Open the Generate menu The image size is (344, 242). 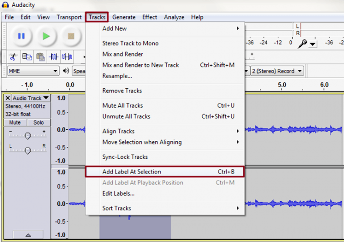(x=124, y=17)
